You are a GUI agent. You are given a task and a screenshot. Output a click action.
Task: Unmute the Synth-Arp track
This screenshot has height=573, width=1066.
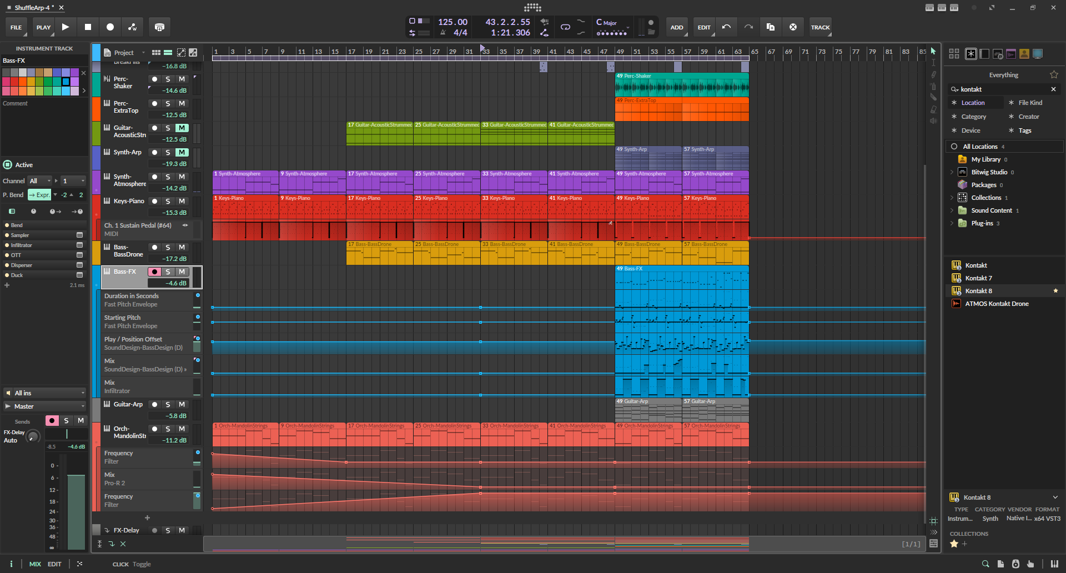point(182,152)
